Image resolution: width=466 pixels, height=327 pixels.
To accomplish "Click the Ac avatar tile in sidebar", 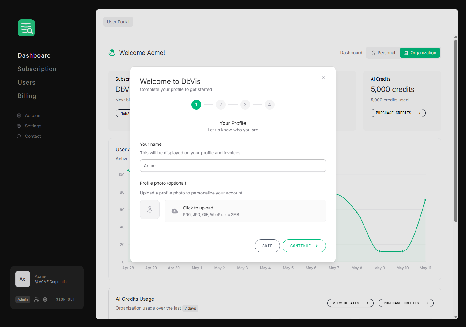I will pos(23,279).
